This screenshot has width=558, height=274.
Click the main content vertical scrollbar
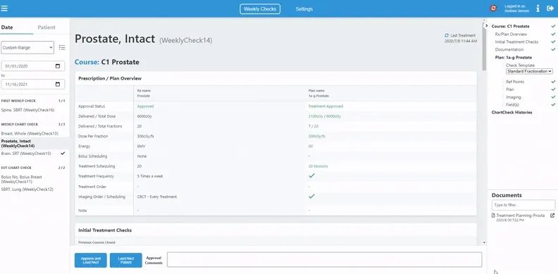pos(484,46)
